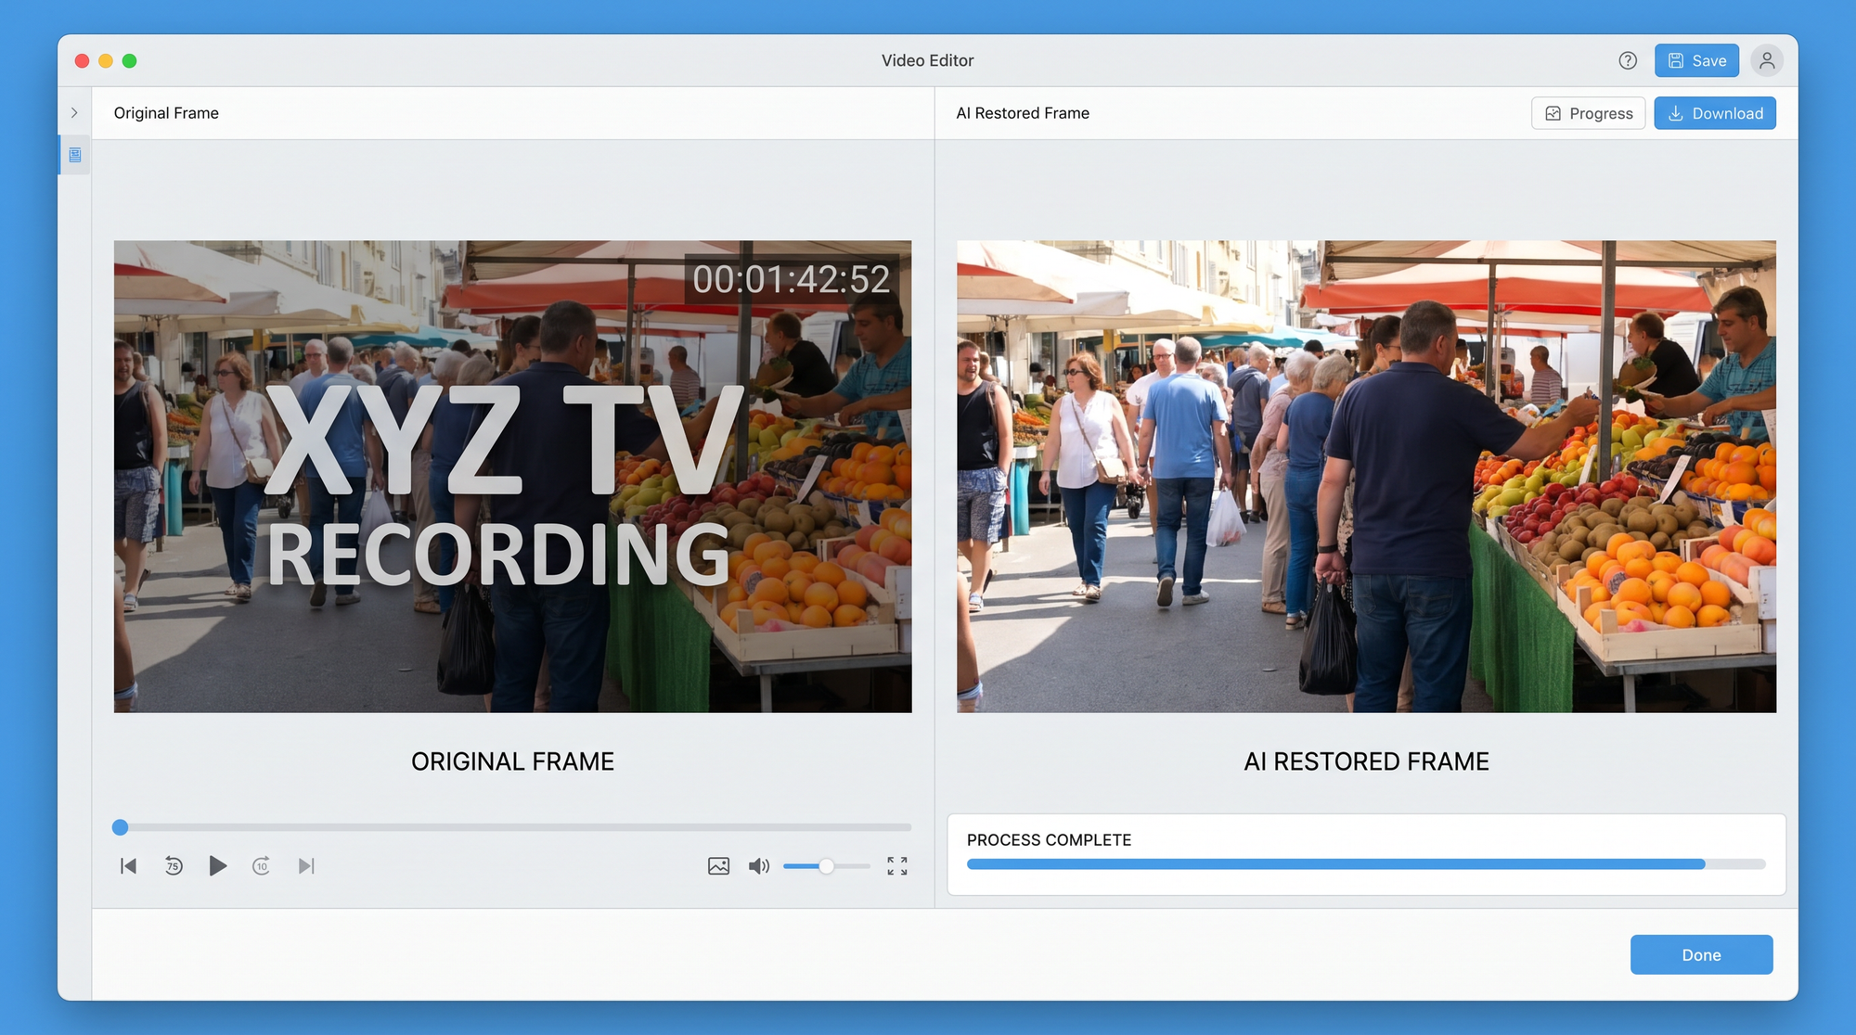Image resolution: width=1856 pixels, height=1035 pixels.
Task: Skip to previous frame marker
Action: point(129,866)
